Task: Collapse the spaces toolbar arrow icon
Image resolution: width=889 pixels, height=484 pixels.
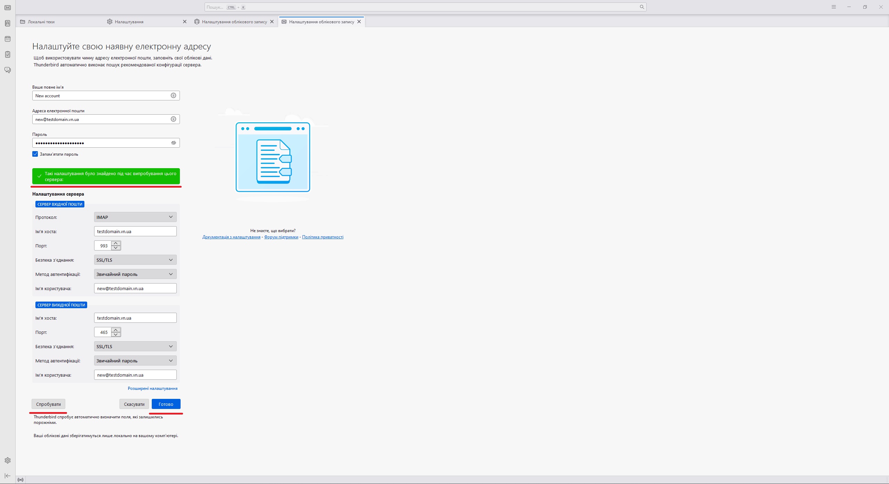Action: pos(8,476)
